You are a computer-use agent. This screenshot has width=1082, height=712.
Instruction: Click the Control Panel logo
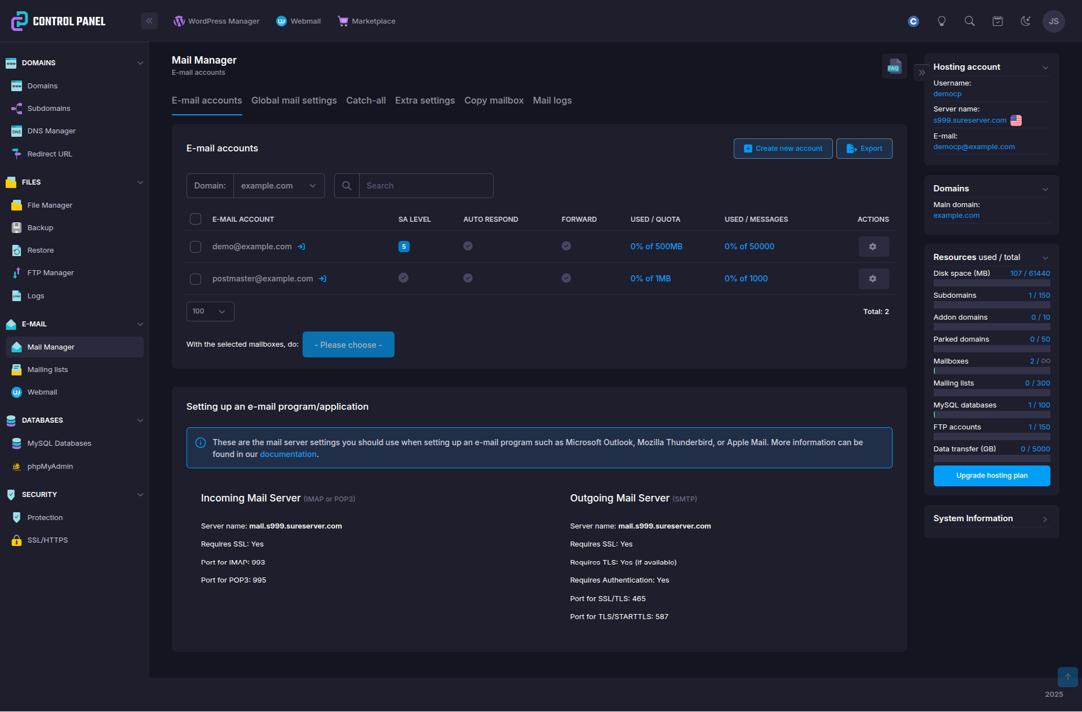point(58,21)
